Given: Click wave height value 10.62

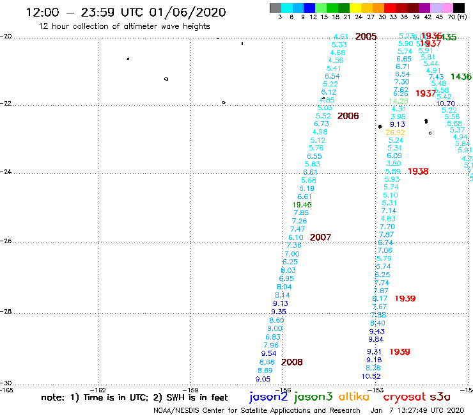Looking at the screenshot, I should 371,376.
